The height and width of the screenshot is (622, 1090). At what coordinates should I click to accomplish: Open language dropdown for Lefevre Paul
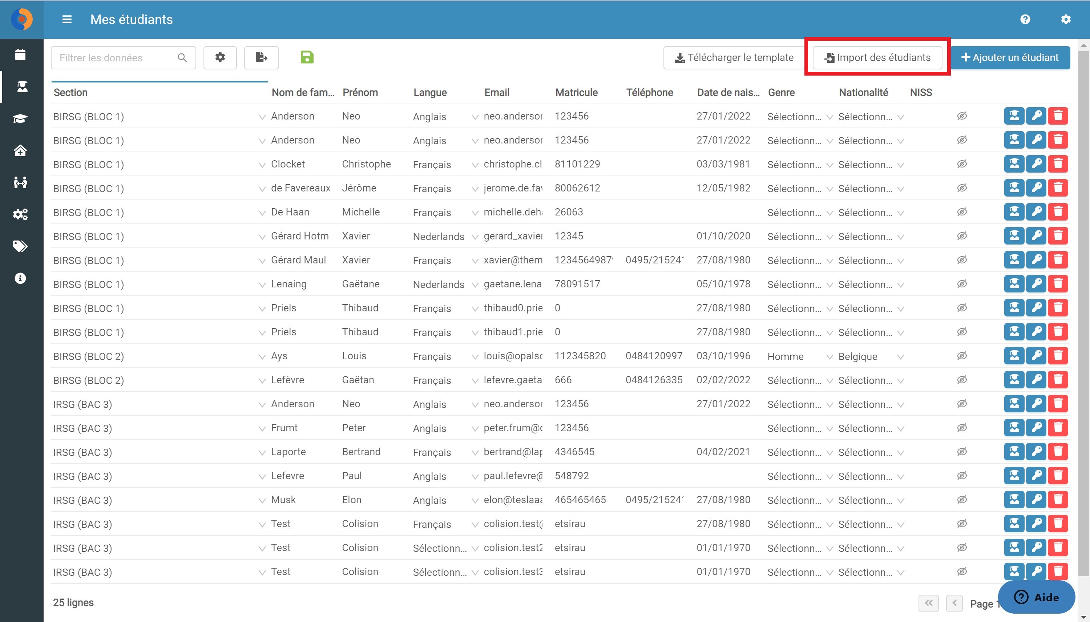pyautogui.click(x=475, y=477)
